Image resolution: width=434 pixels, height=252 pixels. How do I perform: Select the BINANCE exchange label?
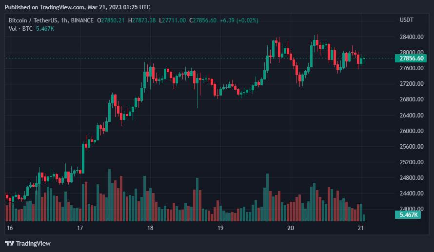coord(82,20)
